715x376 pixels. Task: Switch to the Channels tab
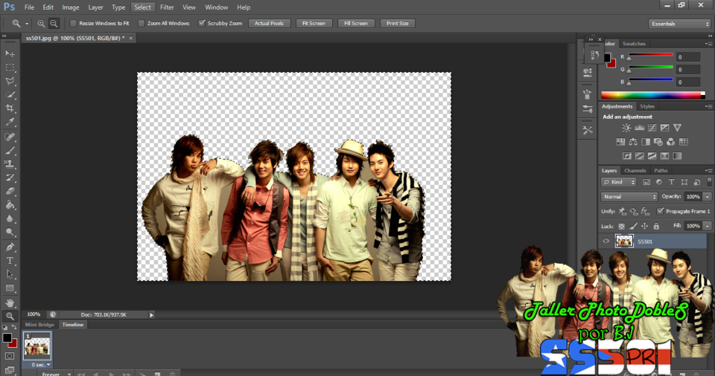(635, 171)
